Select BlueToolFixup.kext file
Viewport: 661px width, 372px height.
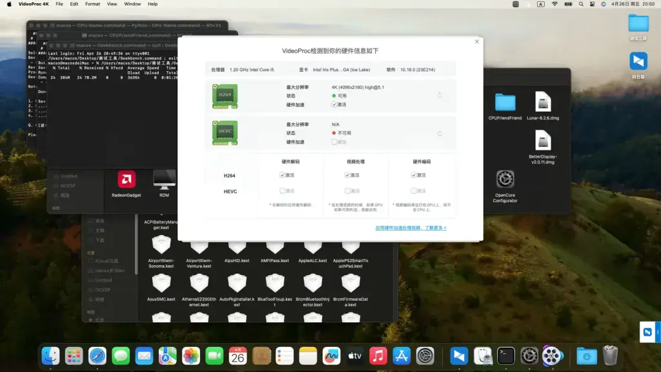[275, 290]
